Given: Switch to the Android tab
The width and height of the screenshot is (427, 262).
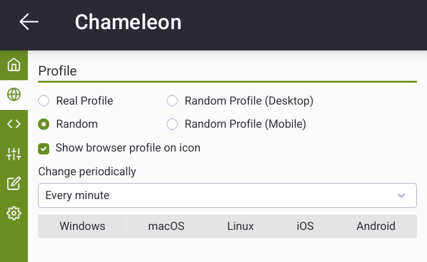Looking at the screenshot, I should tap(375, 226).
